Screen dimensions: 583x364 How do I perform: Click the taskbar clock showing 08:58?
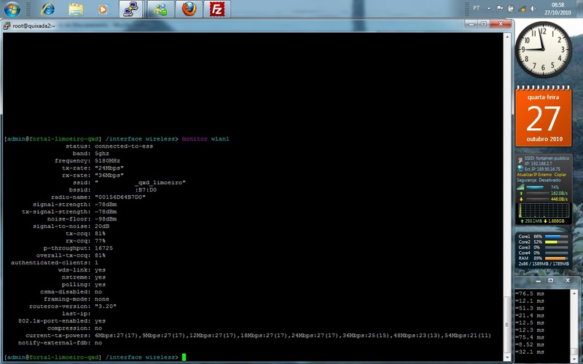557,9
